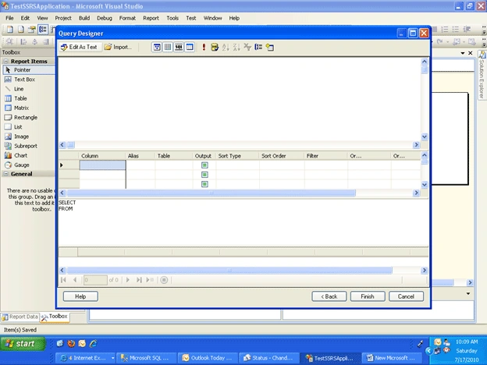487x365 pixels.
Task: Click the empty Column cell in first row
Action: [x=102, y=165]
